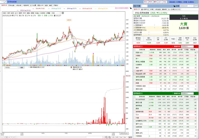
Task: Open 法人目標(192.5元) tab
Action: 174,9
